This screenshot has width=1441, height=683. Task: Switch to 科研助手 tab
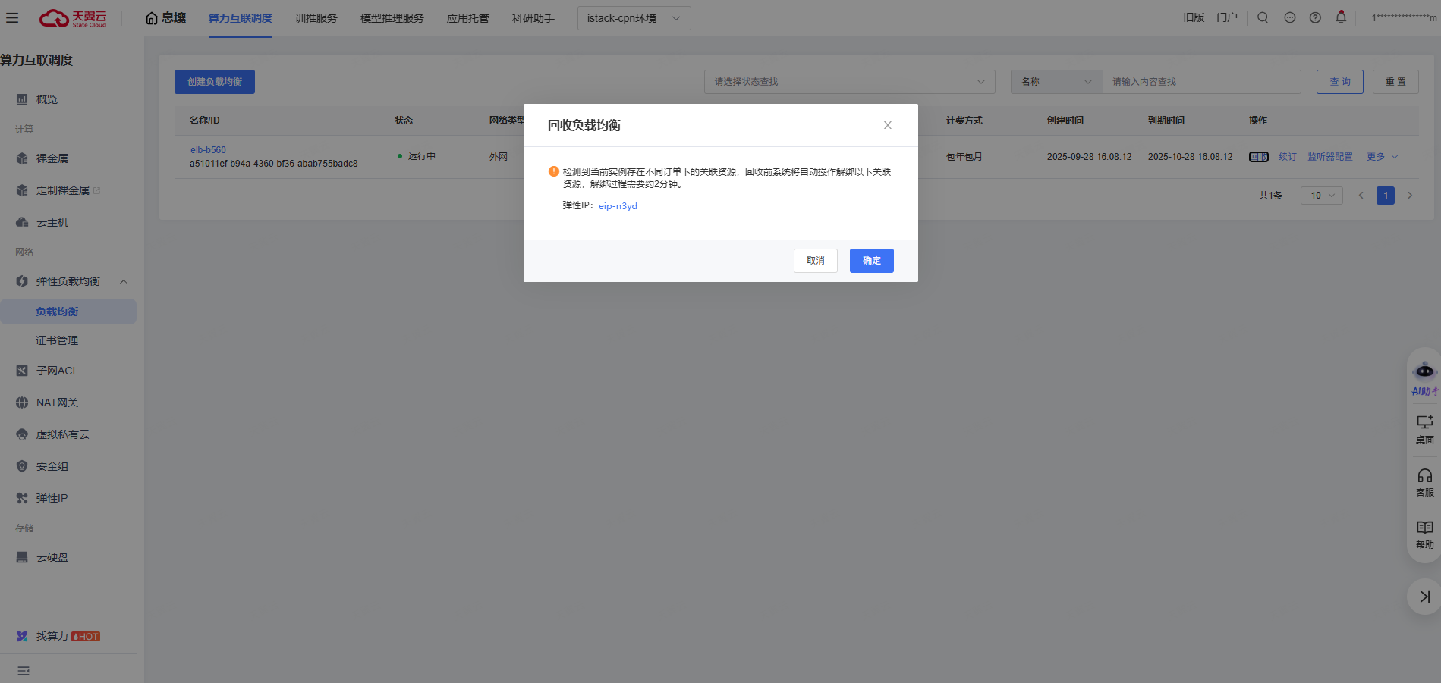(x=533, y=18)
